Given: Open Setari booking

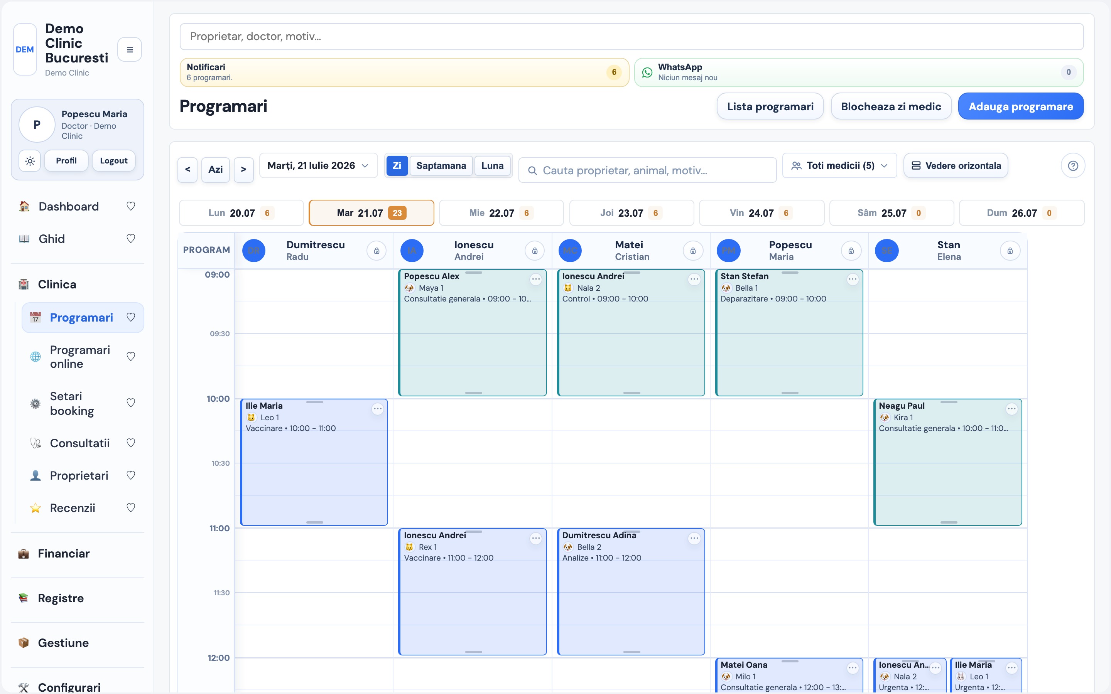Looking at the screenshot, I should pos(72,403).
